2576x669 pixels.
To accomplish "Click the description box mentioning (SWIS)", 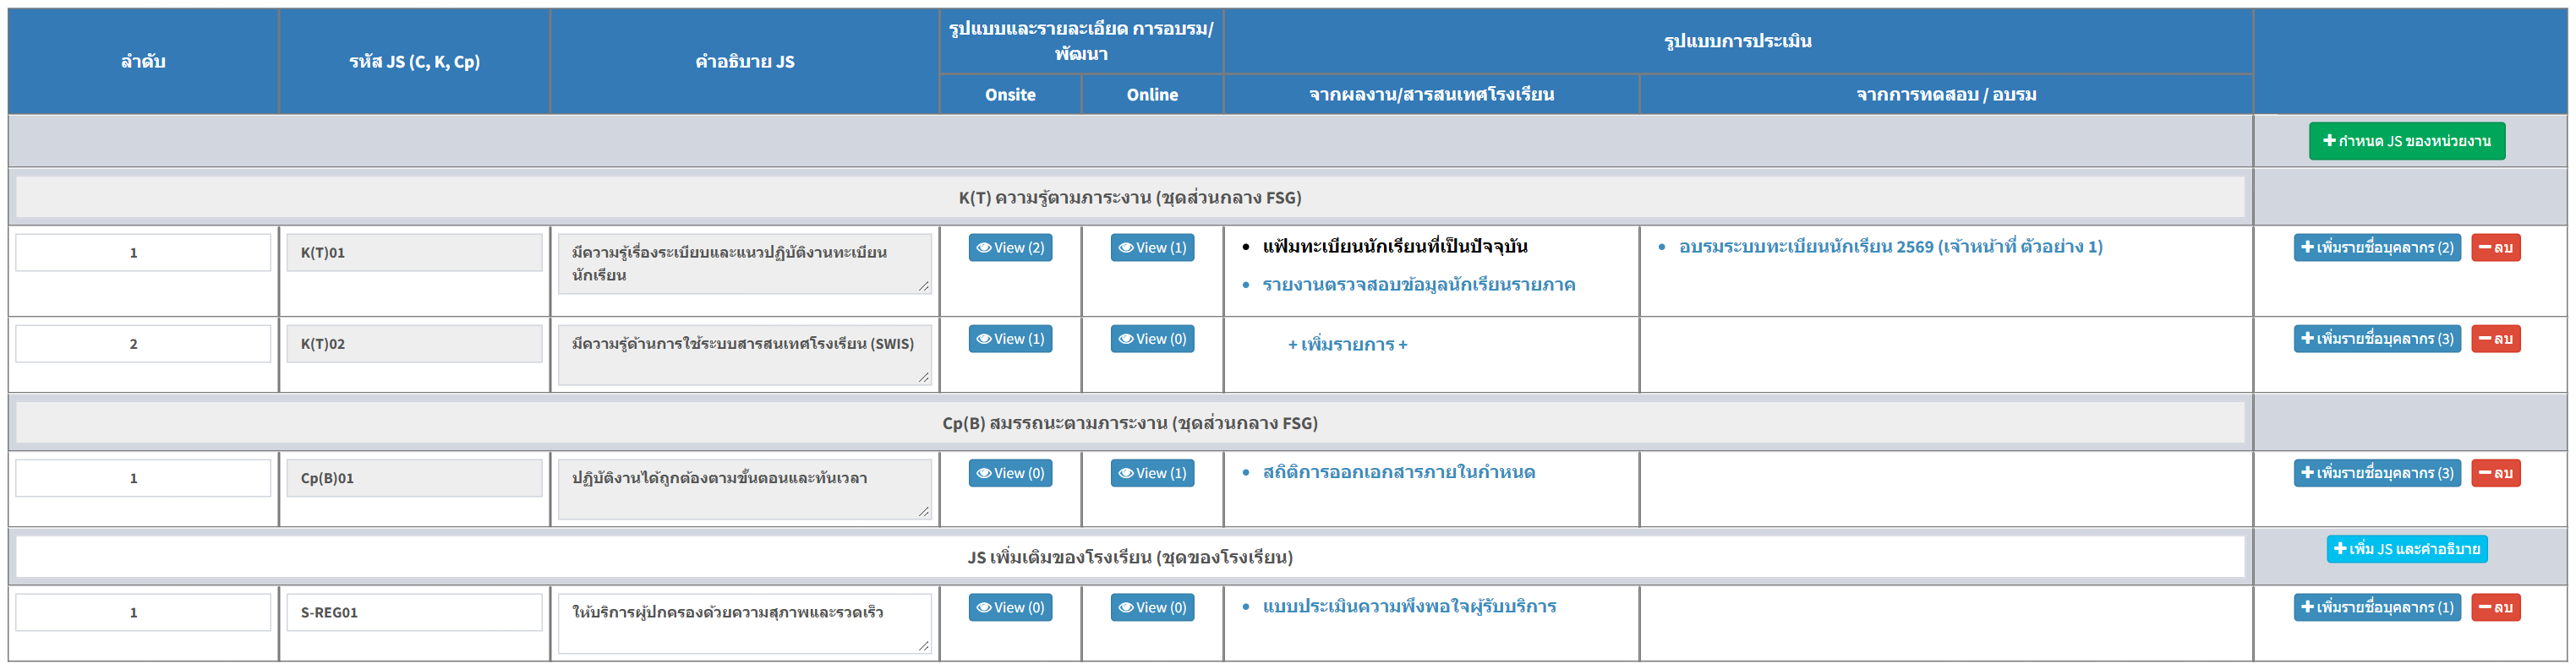I will [x=744, y=355].
